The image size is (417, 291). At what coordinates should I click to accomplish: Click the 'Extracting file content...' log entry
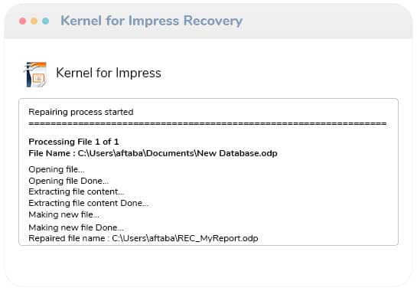[77, 191]
